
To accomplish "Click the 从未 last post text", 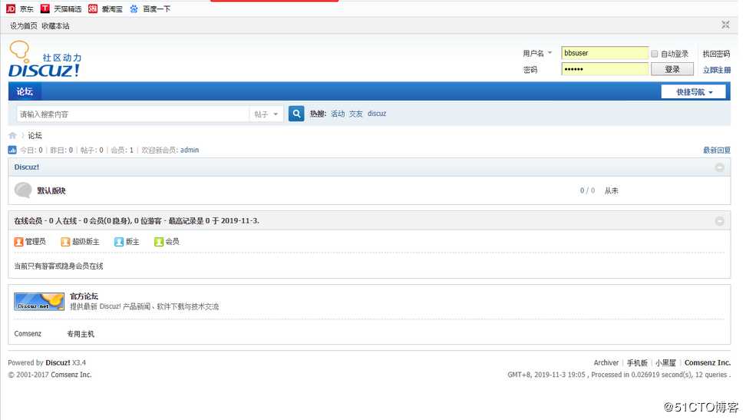I will [x=612, y=191].
